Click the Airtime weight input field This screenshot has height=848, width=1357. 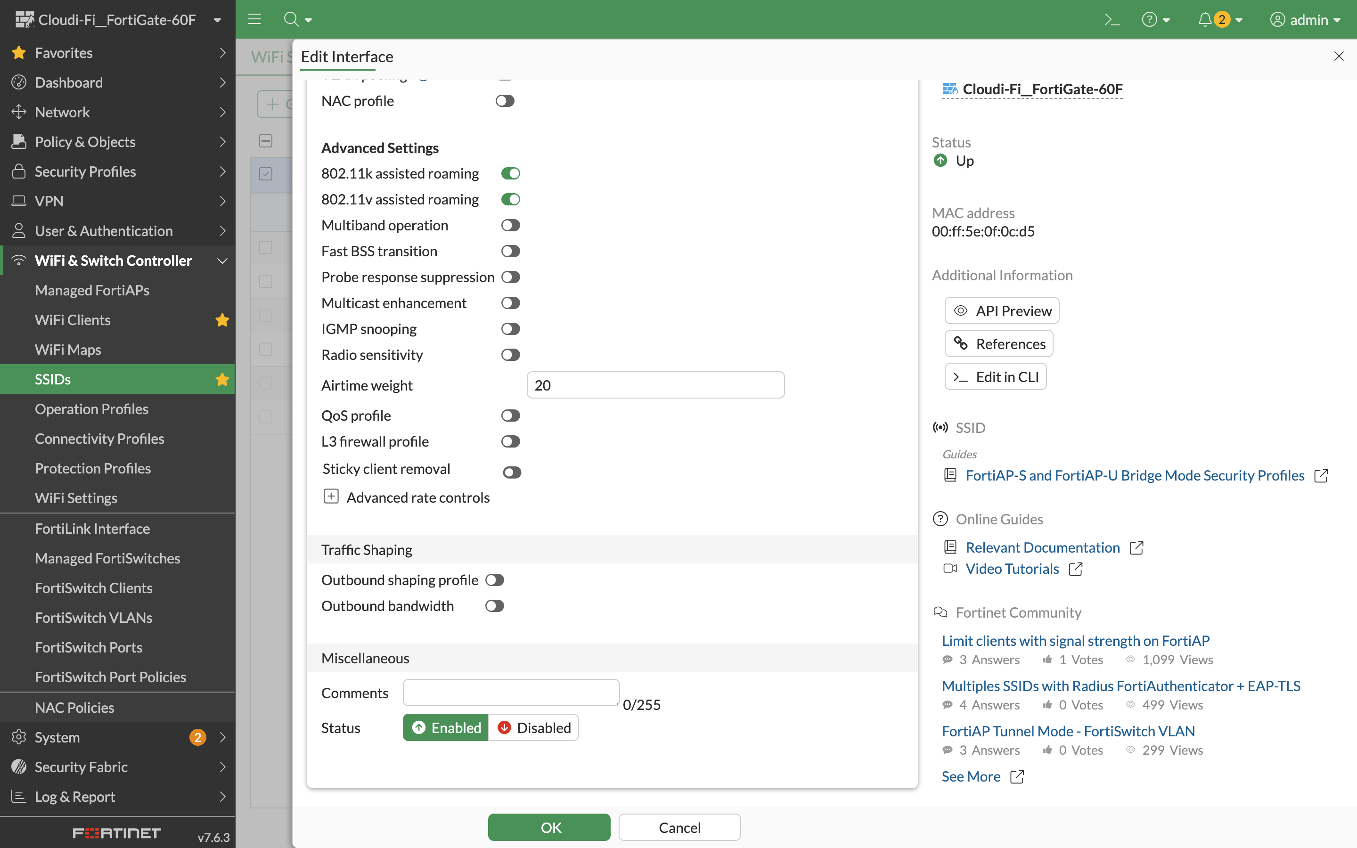655,385
